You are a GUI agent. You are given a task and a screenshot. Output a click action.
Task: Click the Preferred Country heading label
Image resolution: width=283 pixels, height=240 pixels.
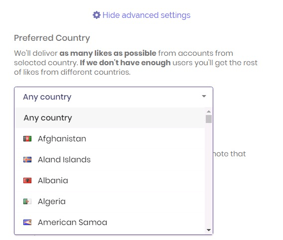(52, 38)
